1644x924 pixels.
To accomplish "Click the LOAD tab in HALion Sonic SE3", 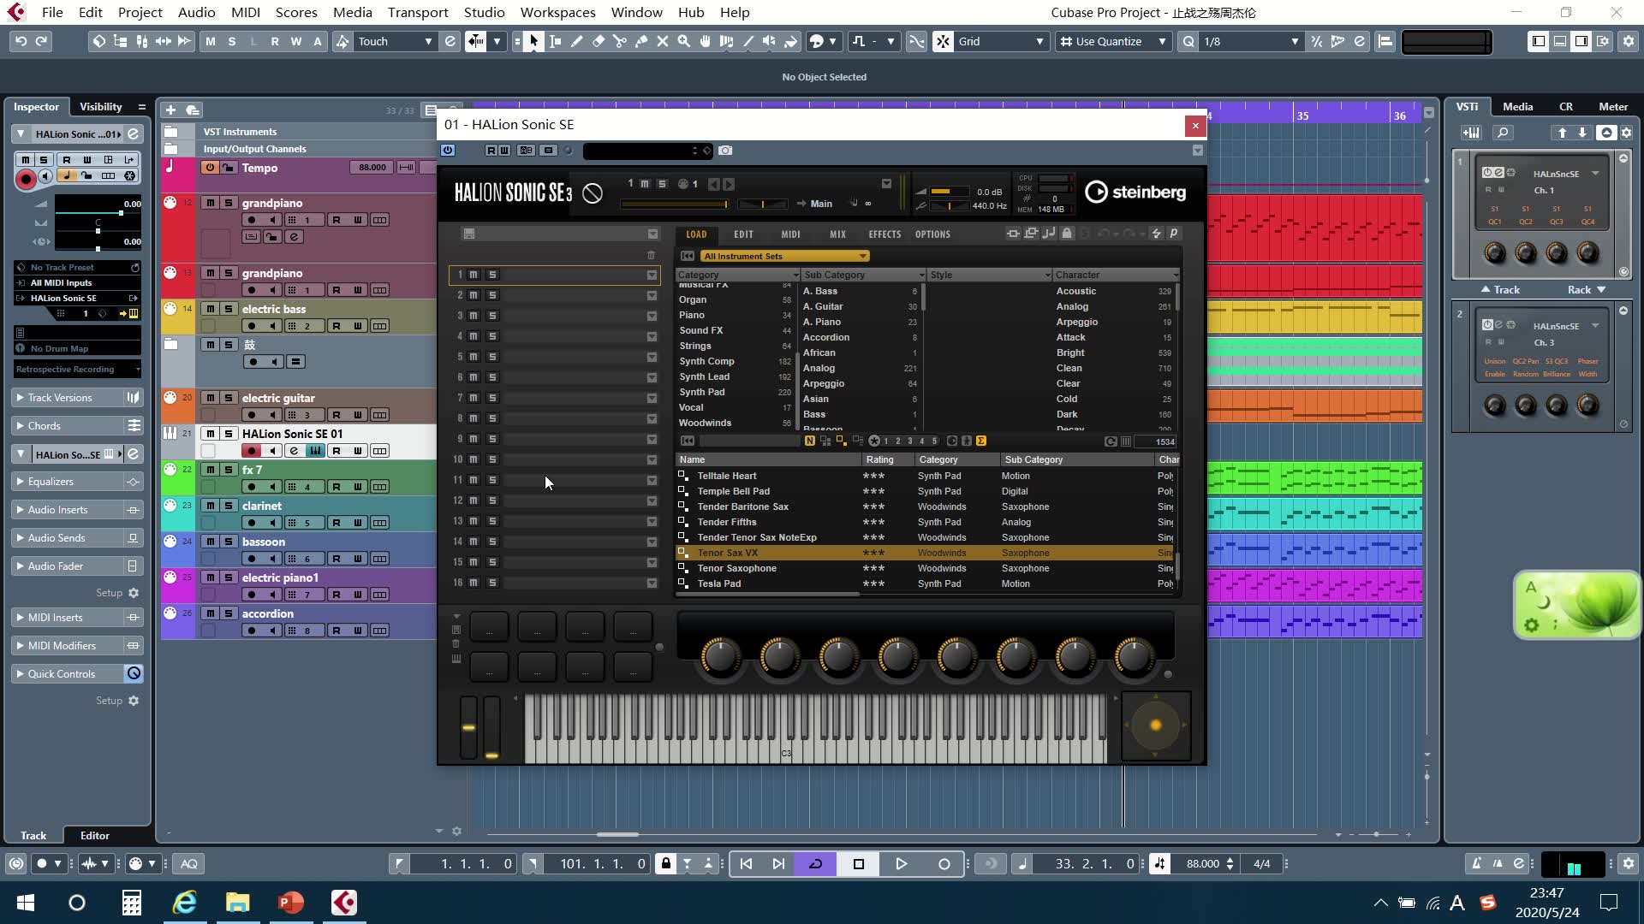I will (695, 234).
